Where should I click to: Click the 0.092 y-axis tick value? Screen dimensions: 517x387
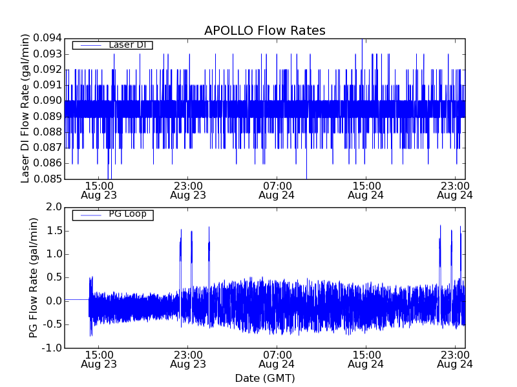(x=47, y=70)
